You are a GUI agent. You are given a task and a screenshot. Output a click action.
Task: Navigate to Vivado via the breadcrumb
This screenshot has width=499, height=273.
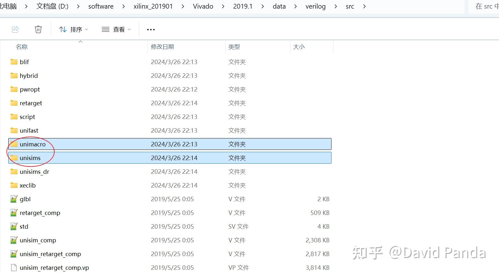click(203, 6)
